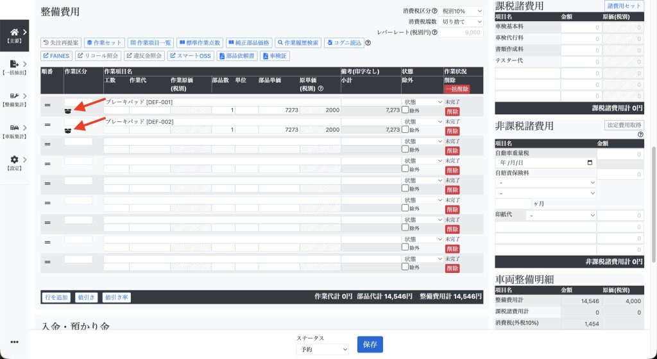Click help icon below 法定費用取得
The height and width of the screenshot is (359, 657).
(x=640, y=135)
